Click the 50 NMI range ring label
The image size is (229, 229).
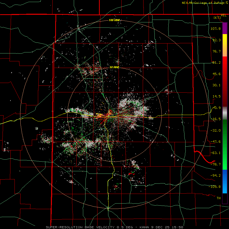point(114,67)
